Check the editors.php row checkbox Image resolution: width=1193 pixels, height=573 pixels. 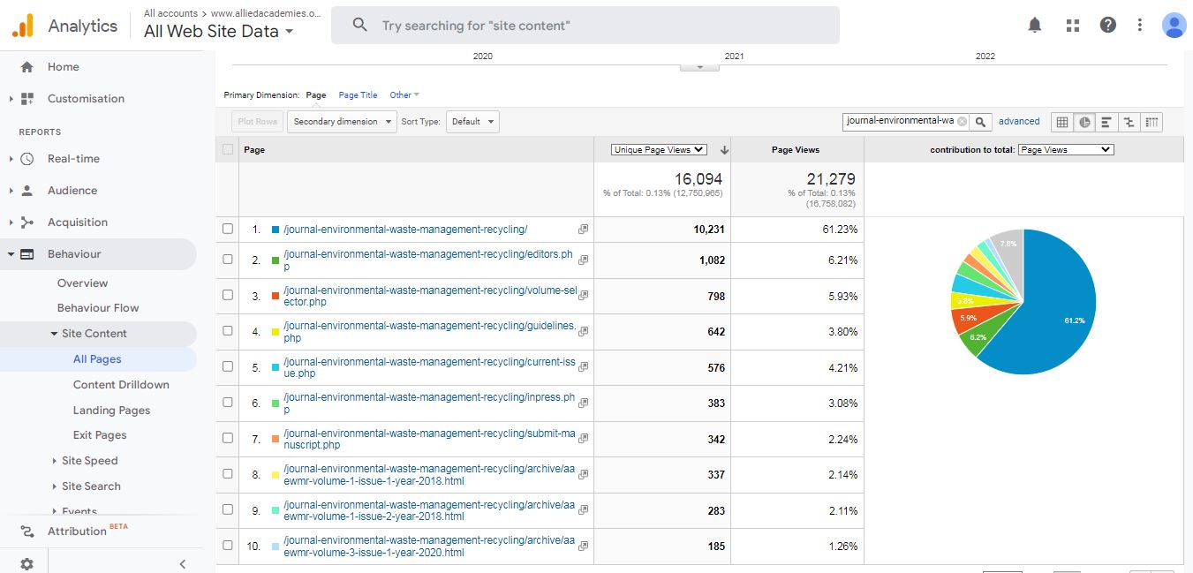pos(228,260)
